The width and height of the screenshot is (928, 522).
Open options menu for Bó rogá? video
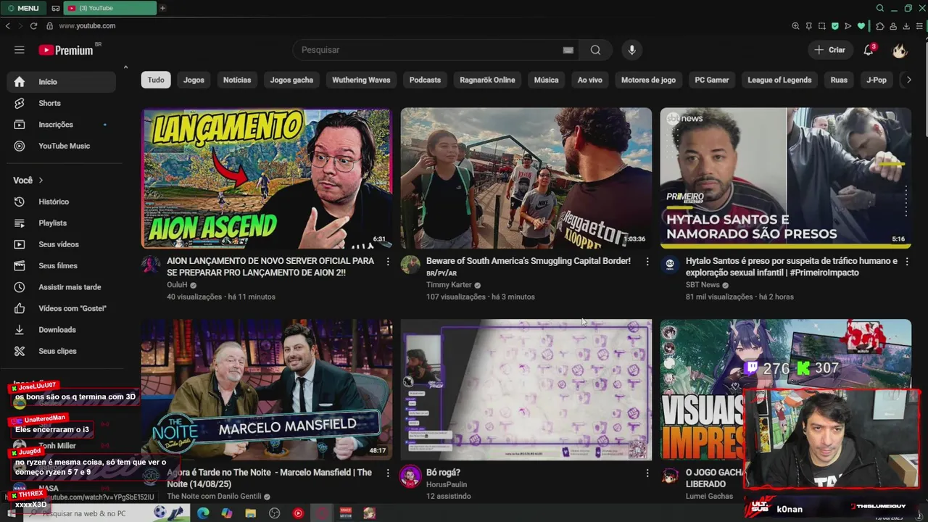[647, 473]
